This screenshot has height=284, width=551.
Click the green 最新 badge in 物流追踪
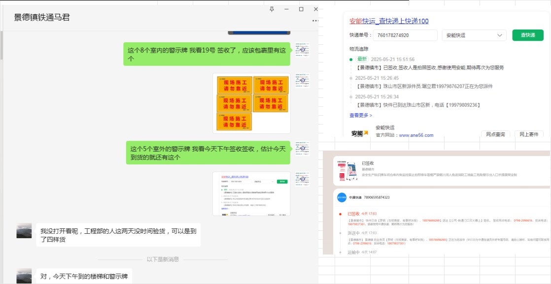click(362, 60)
